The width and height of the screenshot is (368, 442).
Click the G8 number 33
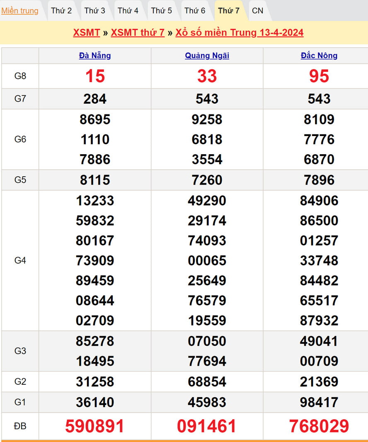[x=207, y=76]
